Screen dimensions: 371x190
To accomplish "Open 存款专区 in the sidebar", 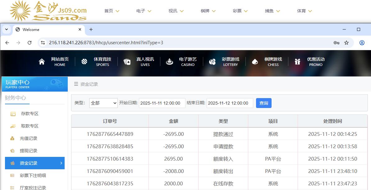I will click(x=30, y=114).
